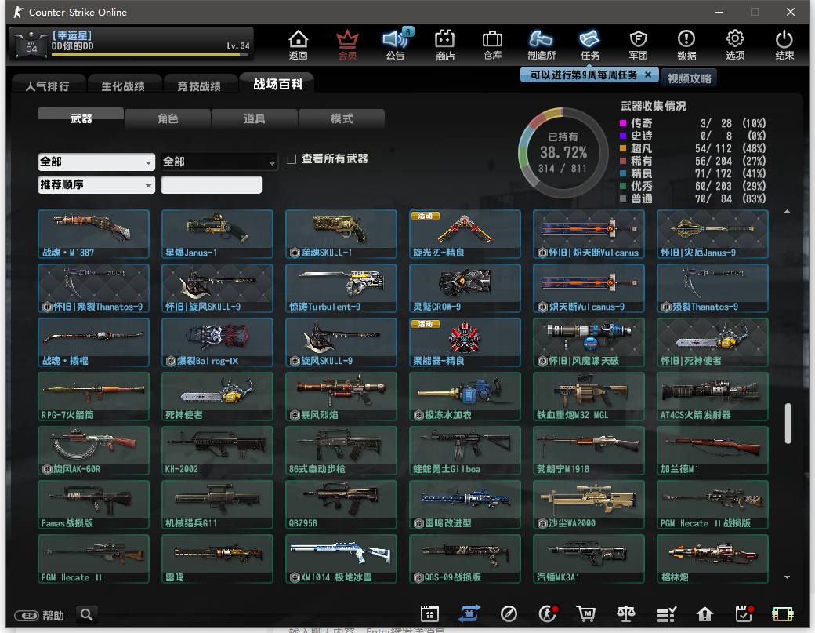Select the 灵鹫CROW-9 weapon card
The height and width of the screenshot is (633, 815).
coord(465,288)
